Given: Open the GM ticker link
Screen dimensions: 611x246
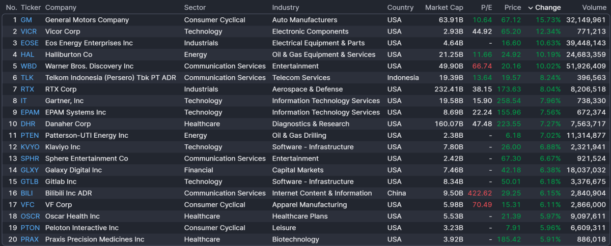Looking at the screenshot, I should tap(26, 20).
